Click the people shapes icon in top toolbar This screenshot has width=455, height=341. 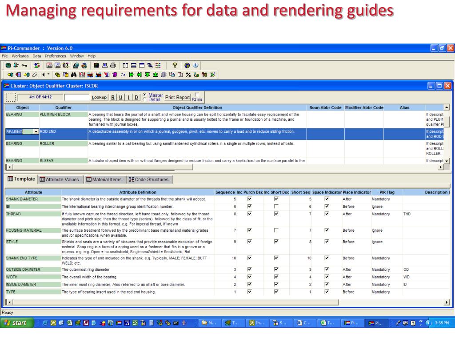coord(37,66)
